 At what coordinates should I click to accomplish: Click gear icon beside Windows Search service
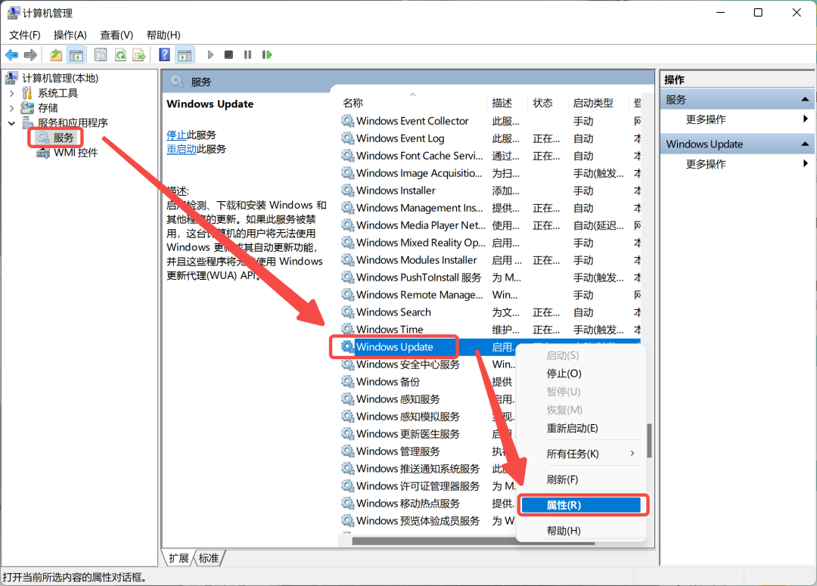point(347,312)
